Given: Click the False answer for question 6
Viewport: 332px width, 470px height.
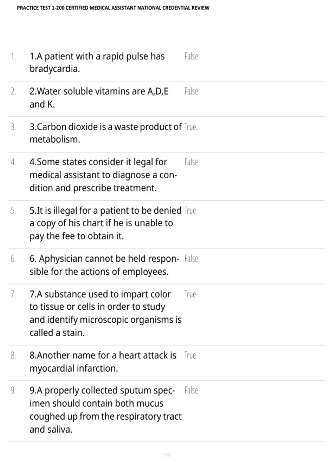Looking at the screenshot, I should click(x=191, y=259).
